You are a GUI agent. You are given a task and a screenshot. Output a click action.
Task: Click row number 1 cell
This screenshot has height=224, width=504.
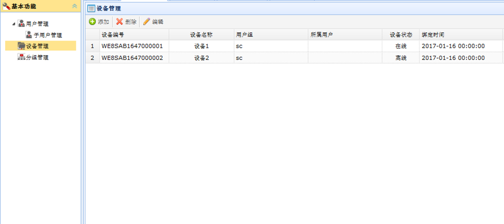[93, 46]
